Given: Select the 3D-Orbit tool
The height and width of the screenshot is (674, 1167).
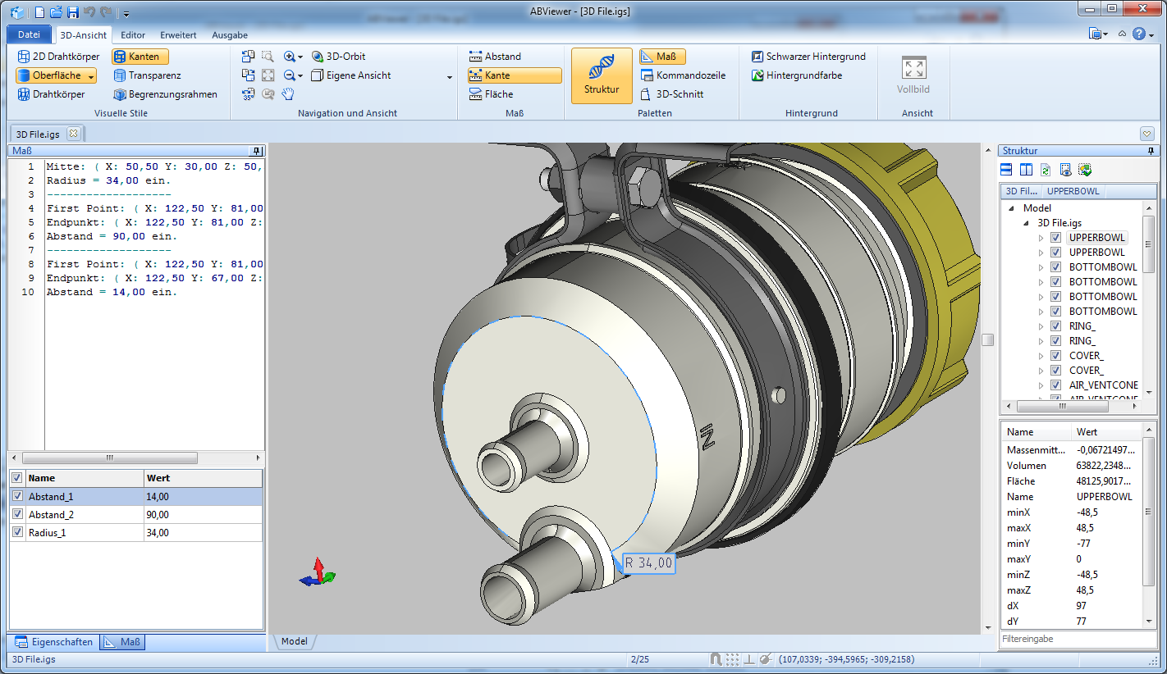Looking at the screenshot, I should (x=338, y=57).
